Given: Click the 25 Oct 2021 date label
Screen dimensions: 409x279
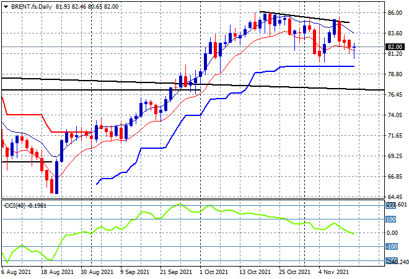Looking at the screenshot, I should pos(295,272).
